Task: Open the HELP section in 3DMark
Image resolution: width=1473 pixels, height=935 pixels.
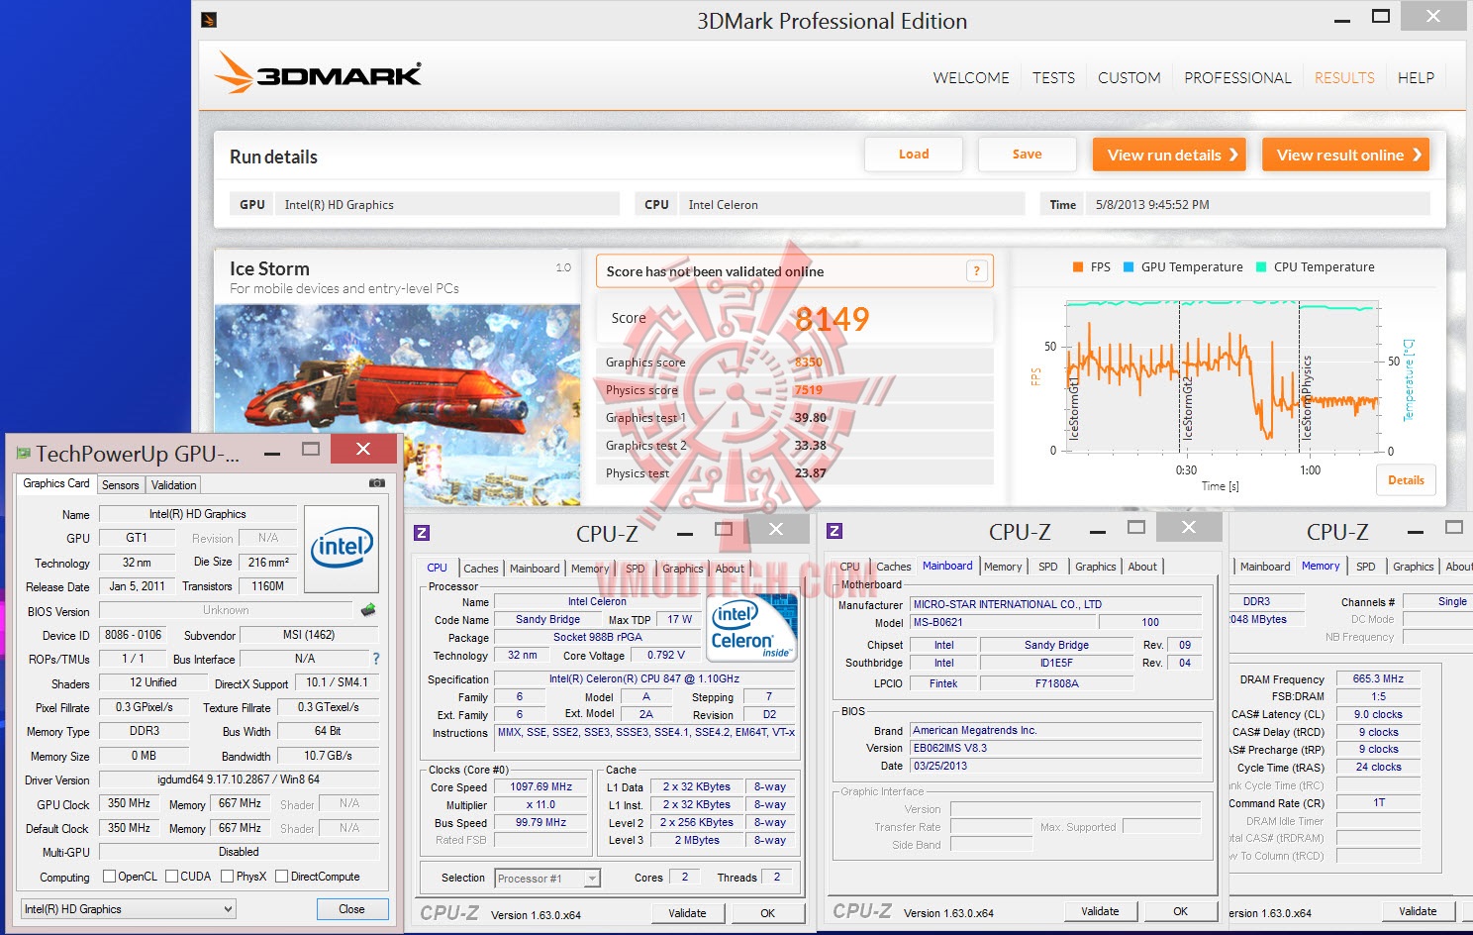Action: [x=1416, y=78]
